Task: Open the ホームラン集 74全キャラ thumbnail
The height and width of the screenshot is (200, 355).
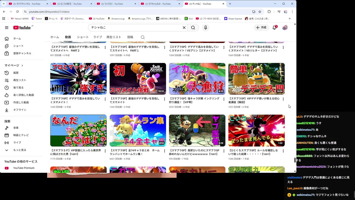Action: [x=138, y=131]
